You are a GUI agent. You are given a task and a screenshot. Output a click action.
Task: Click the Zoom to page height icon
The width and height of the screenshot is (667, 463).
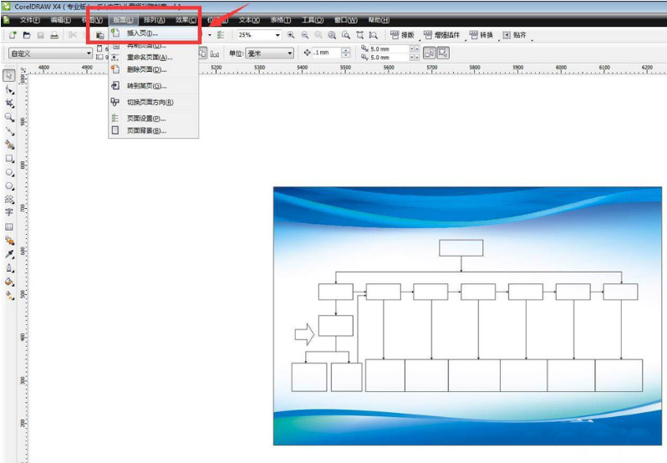[374, 35]
